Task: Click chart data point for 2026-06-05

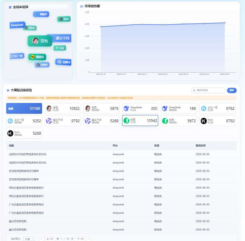Action: click(x=225, y=23)
